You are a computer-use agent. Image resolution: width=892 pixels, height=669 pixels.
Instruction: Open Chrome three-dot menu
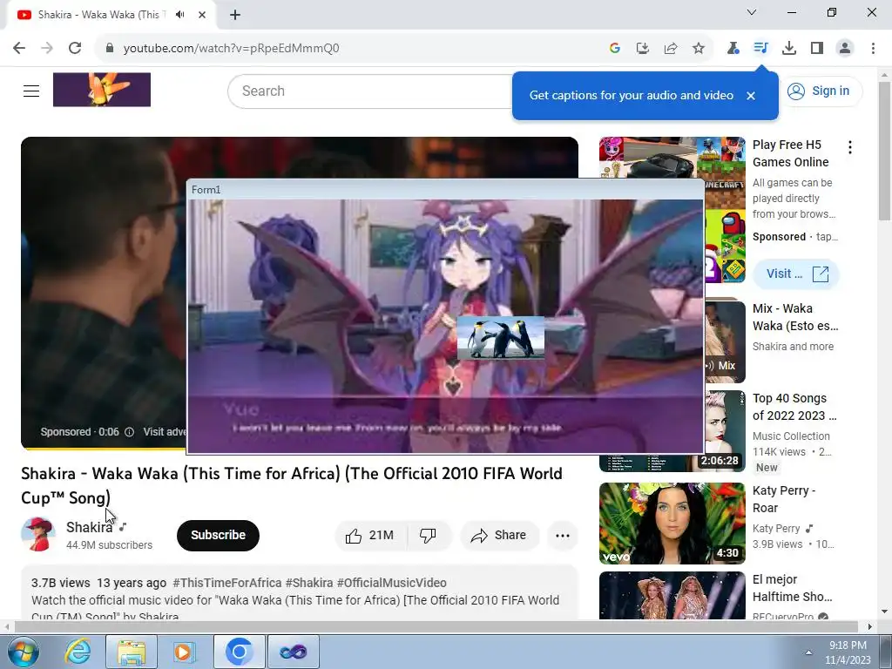[x=873, y=48]
